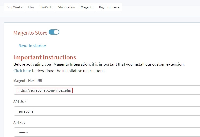Focus the Magento Host URL field

[x=107, y=90]
